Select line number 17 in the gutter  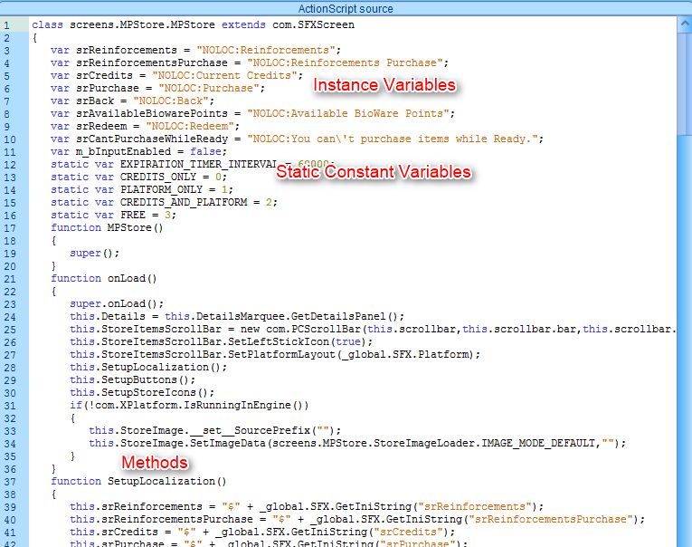click(x=8, y=227)
